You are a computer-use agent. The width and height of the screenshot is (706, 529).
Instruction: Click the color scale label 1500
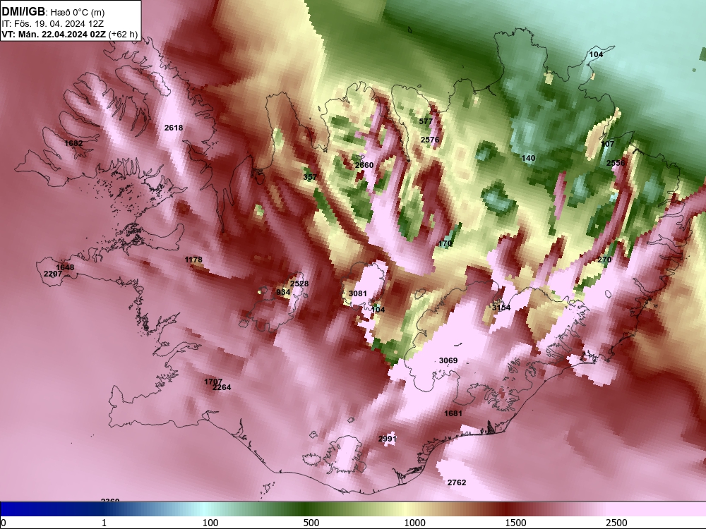tap(515, 523)
